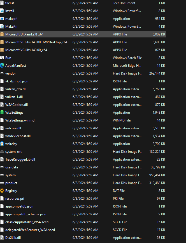Click the MakePri PowerShell script icon
Image resolution: width=186 pixels, height=243 pixels.
click(x=2, y=27)
